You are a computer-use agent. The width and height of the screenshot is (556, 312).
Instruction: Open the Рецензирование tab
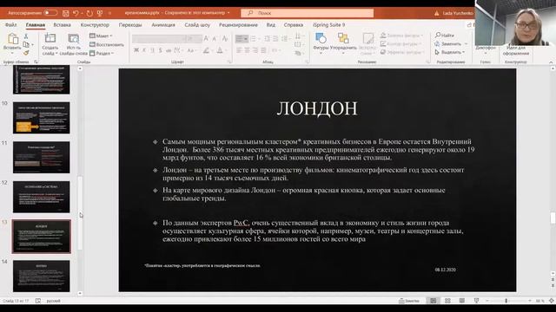(238, 25)
